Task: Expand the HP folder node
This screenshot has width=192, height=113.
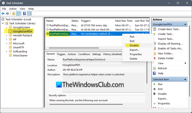Action: [x=7, y=39]
